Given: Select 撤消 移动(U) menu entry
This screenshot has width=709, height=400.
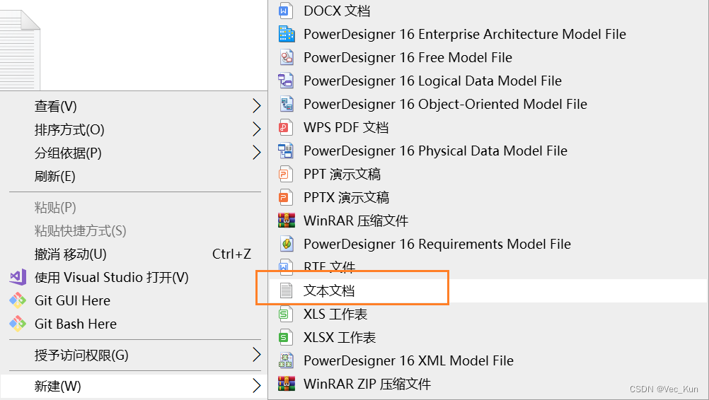Looking at the screenshot, I should pyautogui.click(x=134, y=254).
